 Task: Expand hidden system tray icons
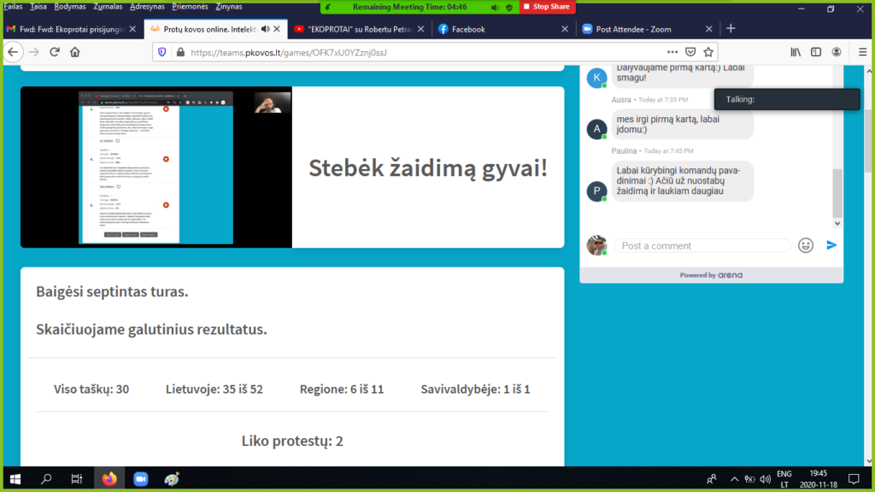[731, 479]
